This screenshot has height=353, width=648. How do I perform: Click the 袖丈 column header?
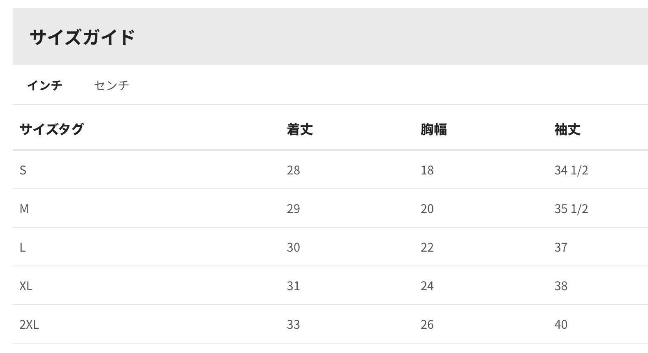point(567,129)
